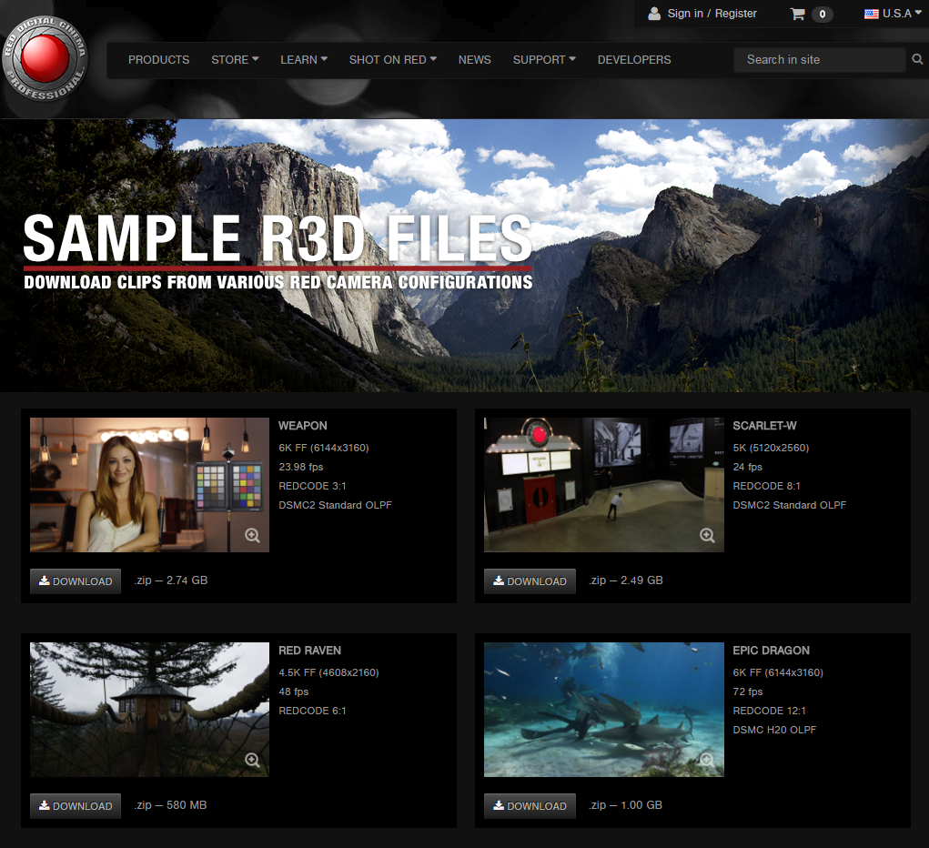Focus the Search in site field
Image resolution: width=929 pixels, height=848 pixels.
click(819, 60)
